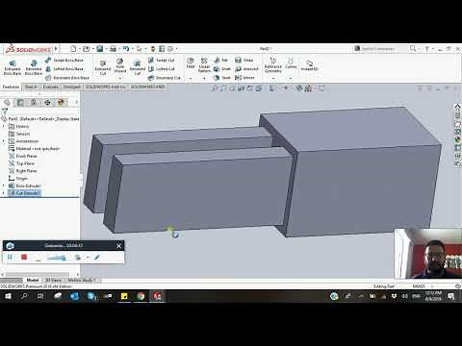Image resolution: width=462 pixels, height=346 pixels.
Task: Choose Swept Boss/Base in the ribbon
Action: pyautogui.click(x=64, y=61)
